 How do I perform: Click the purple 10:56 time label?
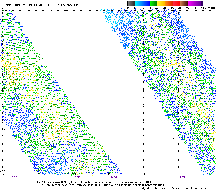tap(76, 177)
